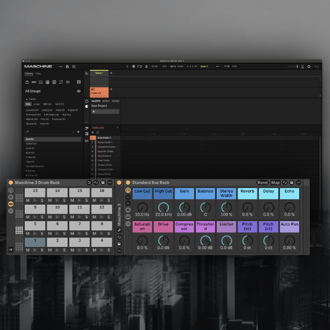Toggle the loop button in Maschine transport
330x330 pixels.
140,67
